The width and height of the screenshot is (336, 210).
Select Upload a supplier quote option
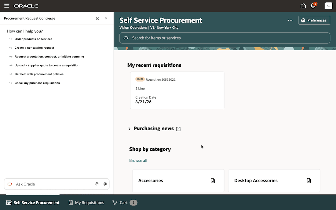click(x=47, y=65)
